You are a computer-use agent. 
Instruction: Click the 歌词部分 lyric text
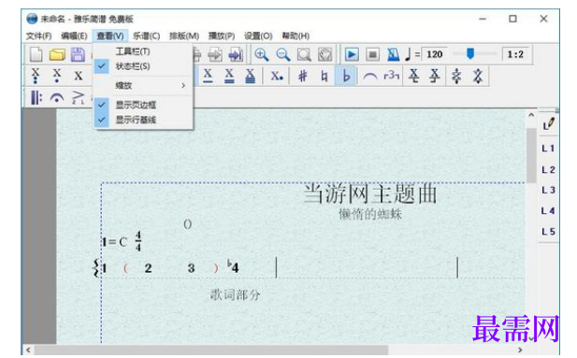point(236,294)
